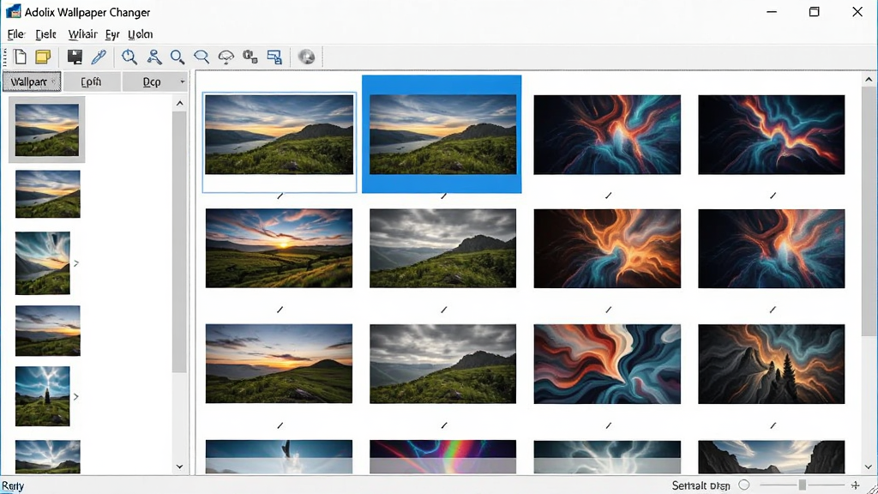Click the person search toolbar icon

tap(154, 57)
